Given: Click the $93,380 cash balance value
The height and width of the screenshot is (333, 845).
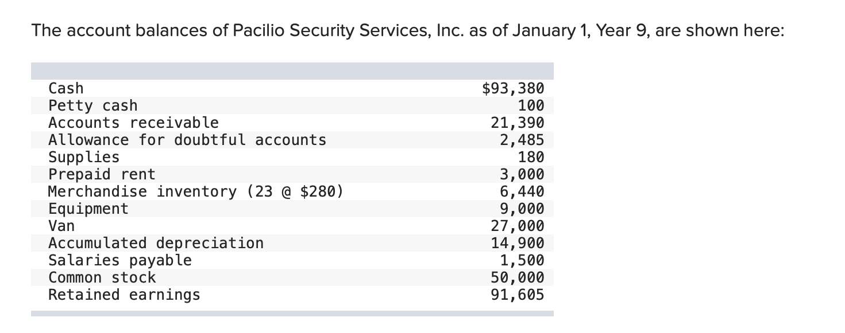Looking at the screenshot, I should tap(512, 88).
